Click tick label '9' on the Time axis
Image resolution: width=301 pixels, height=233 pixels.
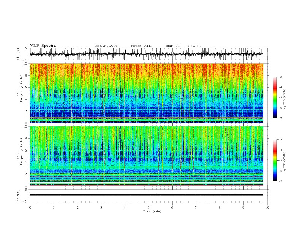243,207
